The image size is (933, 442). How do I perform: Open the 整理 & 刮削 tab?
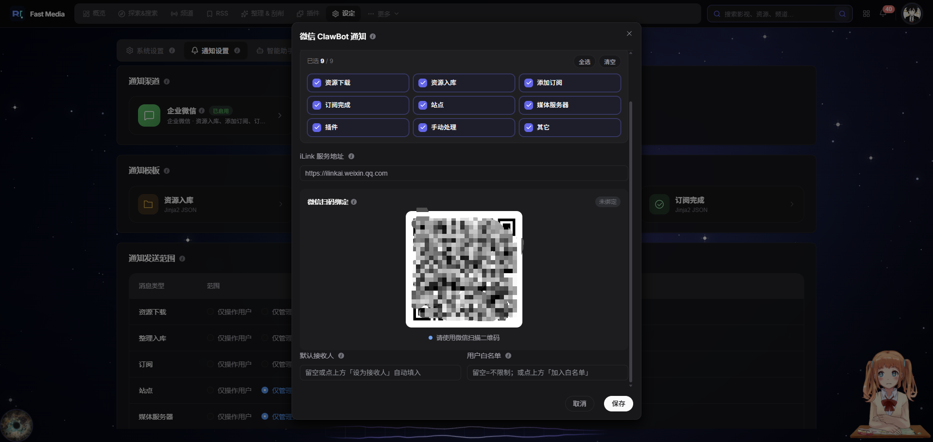[262, 14]
